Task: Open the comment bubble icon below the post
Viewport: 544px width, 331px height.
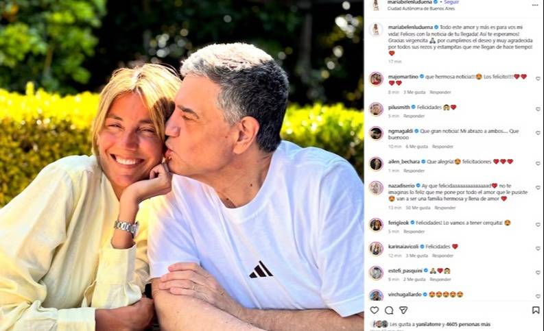Action: click(389, 310)
